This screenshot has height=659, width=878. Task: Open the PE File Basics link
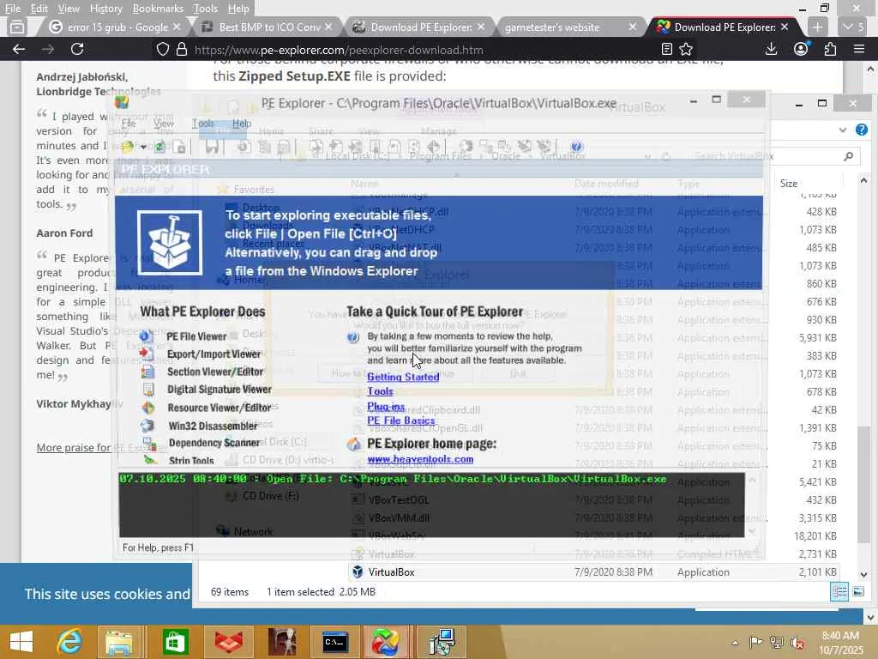click(x=401, y=420)
